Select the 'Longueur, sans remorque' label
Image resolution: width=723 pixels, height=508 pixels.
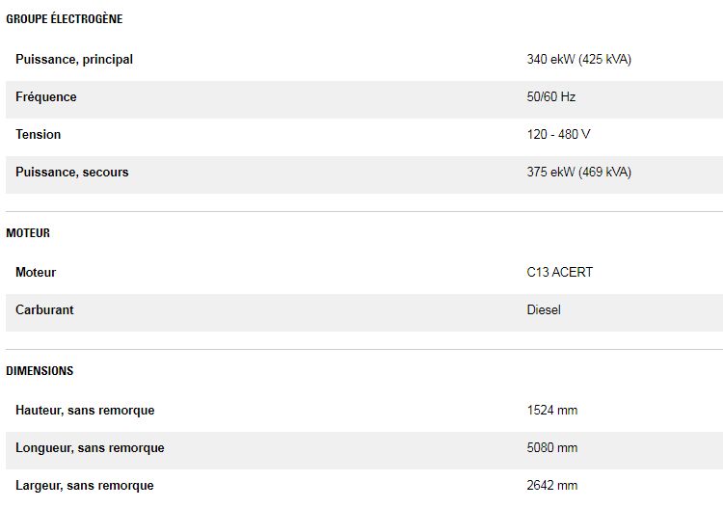[90, 448]
